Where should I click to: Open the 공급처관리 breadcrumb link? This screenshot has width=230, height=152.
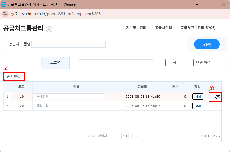click(x=163, y=28)
